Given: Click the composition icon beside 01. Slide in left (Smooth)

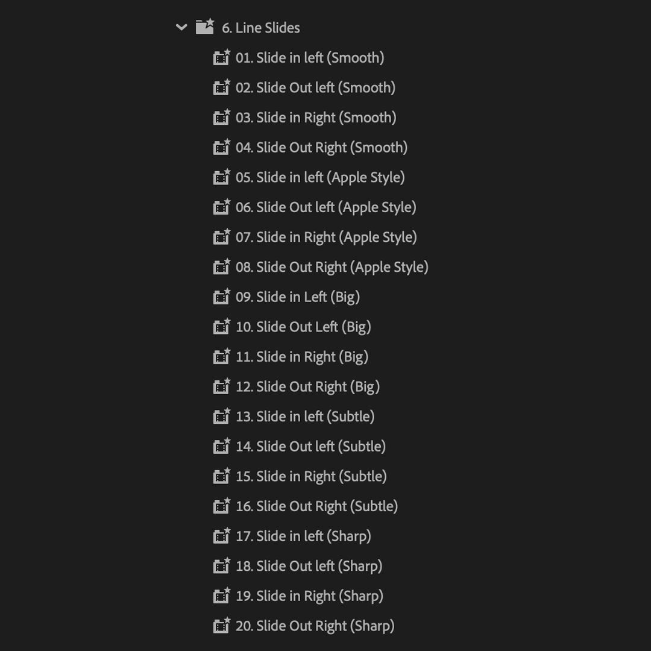Looking at the screenshot, I should point(222,58).
